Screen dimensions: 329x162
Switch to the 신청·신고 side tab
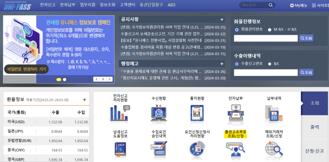tap(315, 151)
